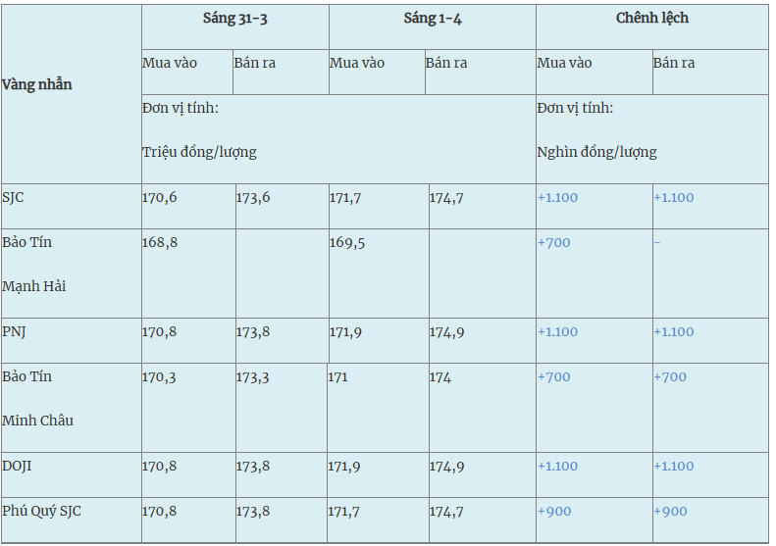This screenshot has height=546, width=776.
Task: Click Phú Quý SJC's +900 buying difference
Action: tap(554, 512)
